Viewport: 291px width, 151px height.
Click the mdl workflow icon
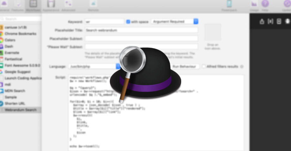click(x=1, y=84)
